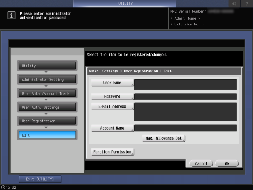The width and height of the screenshot is (253, 190).
Task: Go back to User Auth. Settings
Action: pos(47,107)
